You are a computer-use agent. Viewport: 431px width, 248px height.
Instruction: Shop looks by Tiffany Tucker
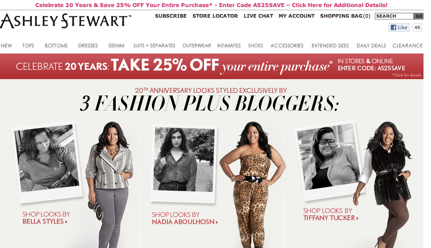click(331, 214)
